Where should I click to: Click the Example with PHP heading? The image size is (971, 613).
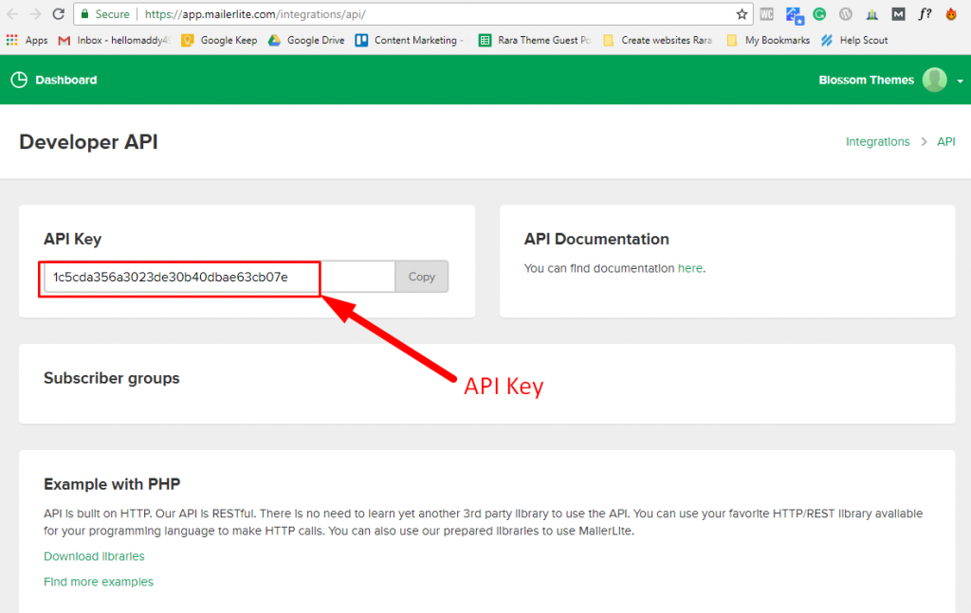pyautogui.click(x=112, y=484)
